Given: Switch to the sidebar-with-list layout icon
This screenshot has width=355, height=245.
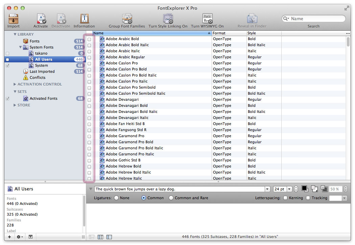Looking at the screenshot, I should [109, 237].
